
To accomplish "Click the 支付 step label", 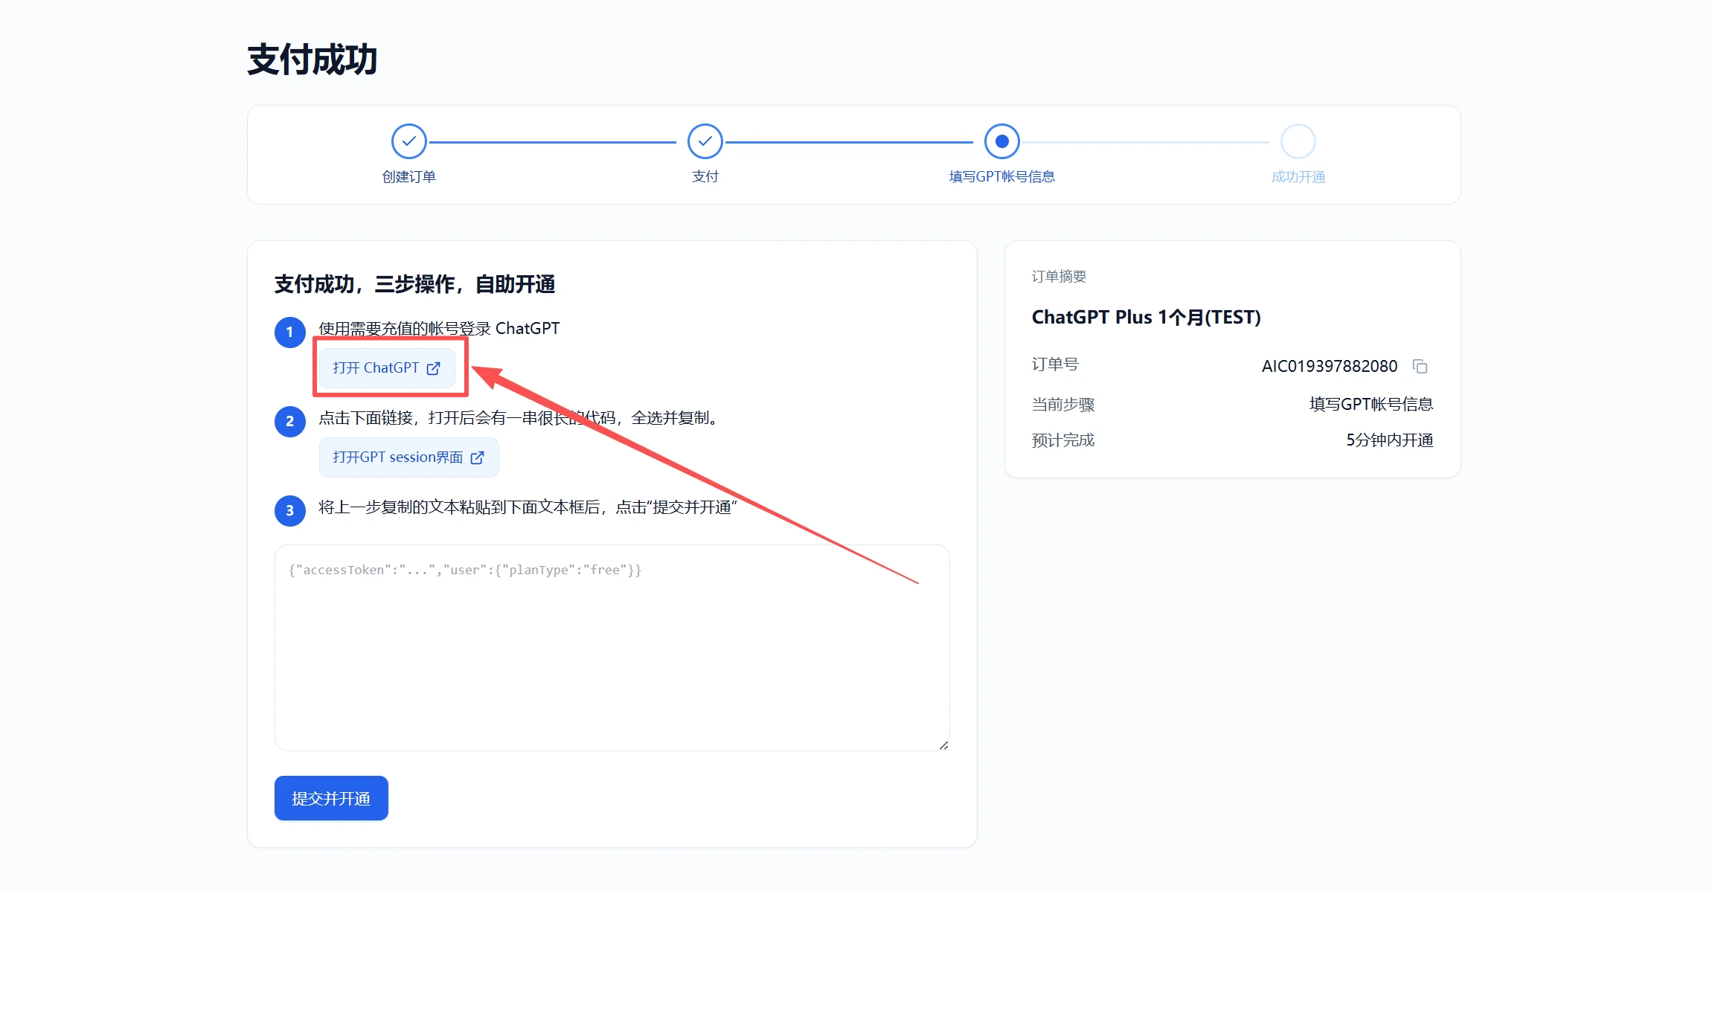I will tap(705, 177).
